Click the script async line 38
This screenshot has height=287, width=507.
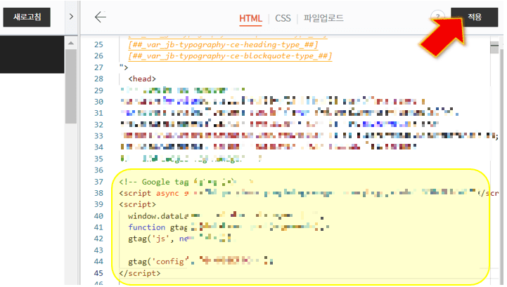pyautogui.click(x=309, y=193)
